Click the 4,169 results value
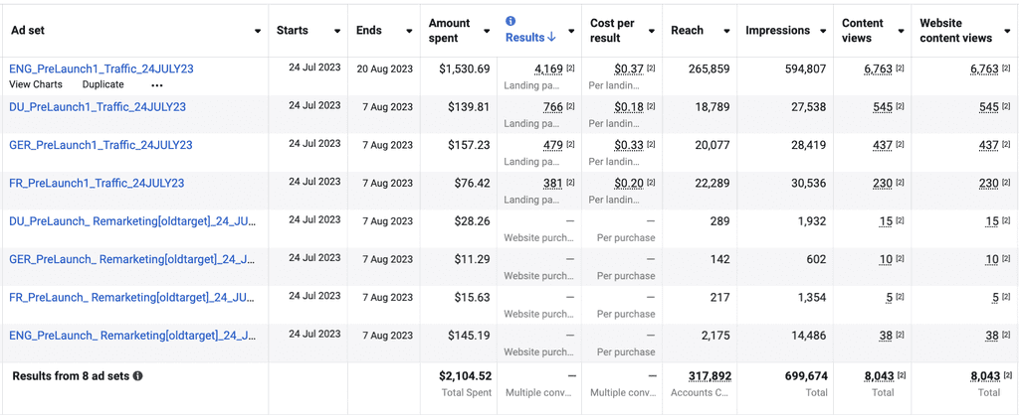This screenshot has width=1019, height=415. coord(548,69)
